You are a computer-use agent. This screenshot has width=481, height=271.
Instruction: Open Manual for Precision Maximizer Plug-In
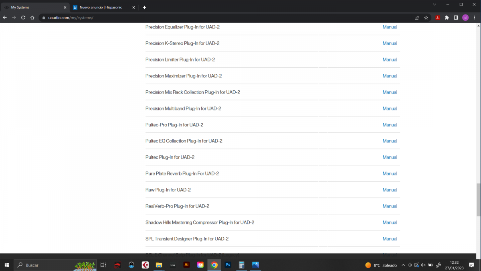pyautogui.click(x=390, y=76)
